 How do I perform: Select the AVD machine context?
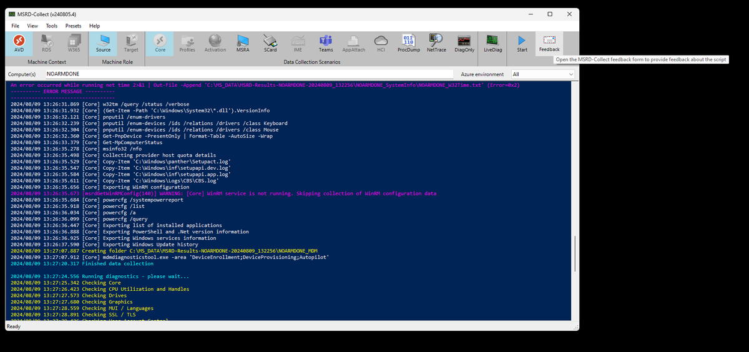pyautogui.click(x=19, y=43)
